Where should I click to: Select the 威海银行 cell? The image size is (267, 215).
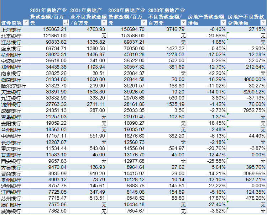[x=15, y=211]
